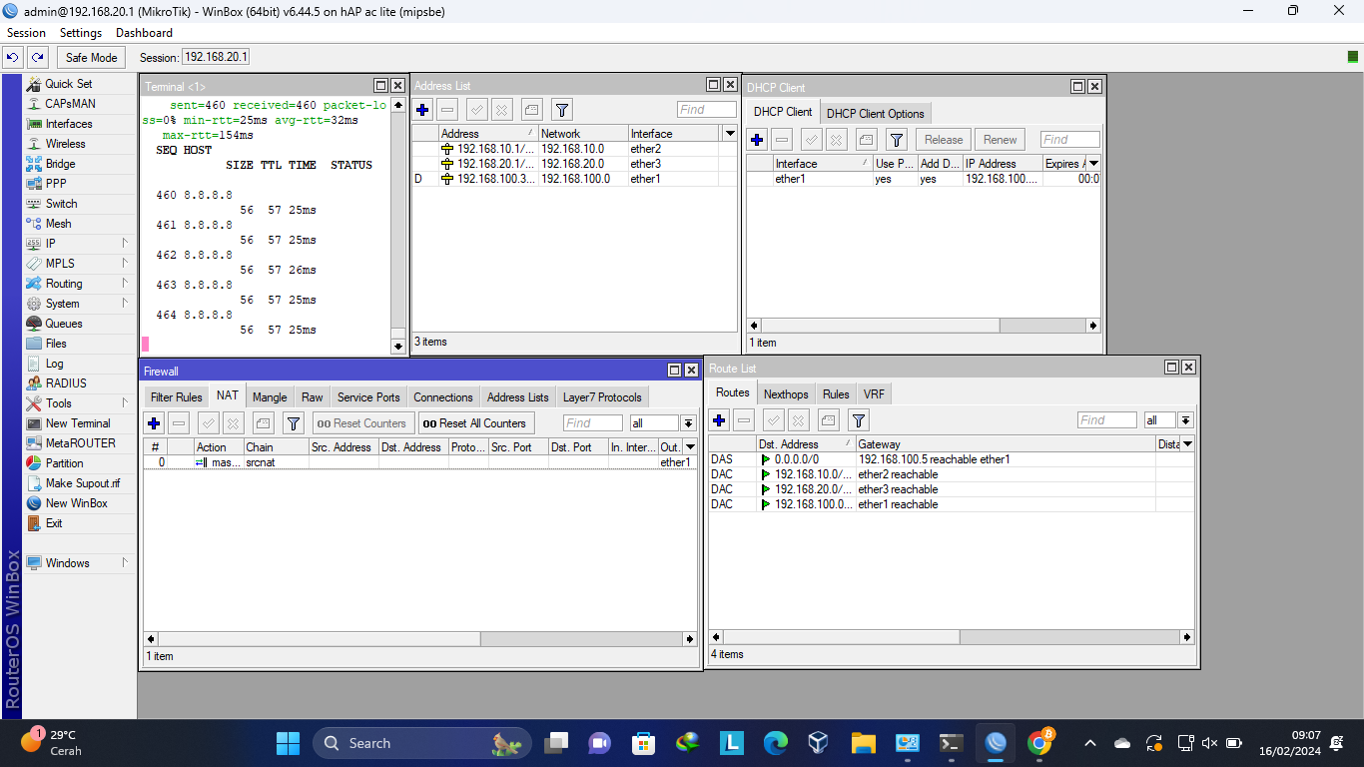Open the Settings menu
This screenshot has height=767, width=1364.
(81, 33)
